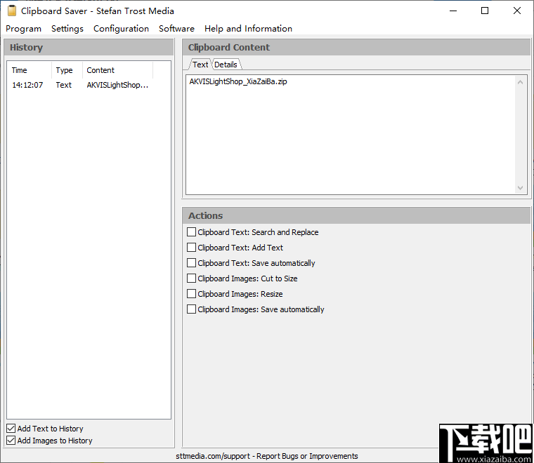Click the Text type cell in history row
This screenshot has width=534, height=463.
(x=64, y=85)
